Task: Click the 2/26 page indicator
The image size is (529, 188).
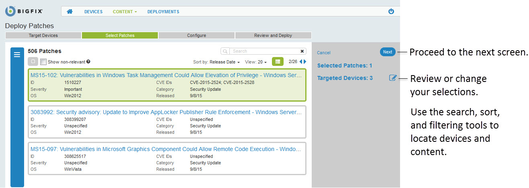Action: click(x=293, y=62)
